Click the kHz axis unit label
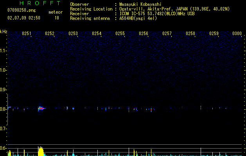 click(4, 32)
